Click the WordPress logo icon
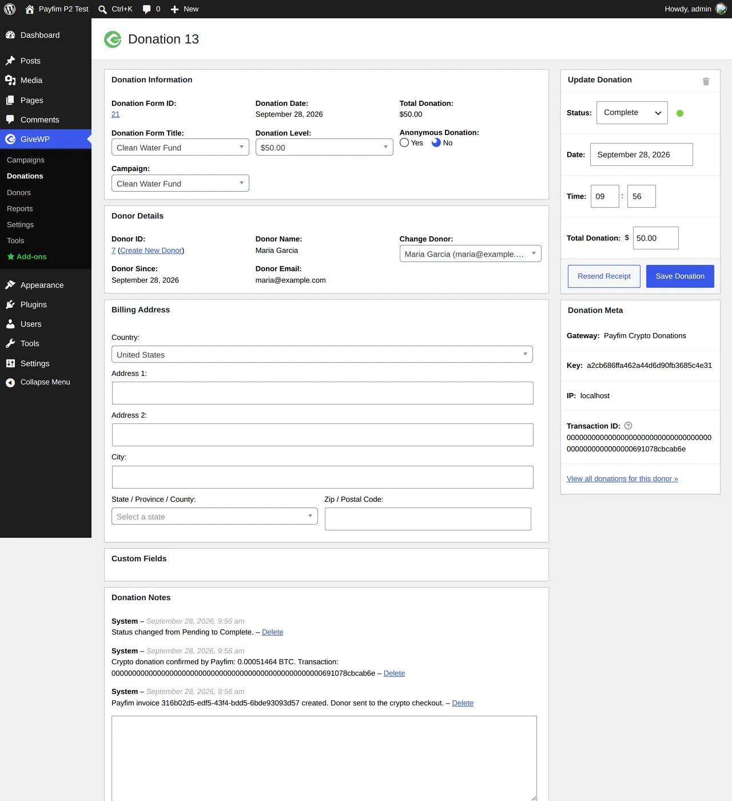732x801 pixels. [x=10, y=9]
